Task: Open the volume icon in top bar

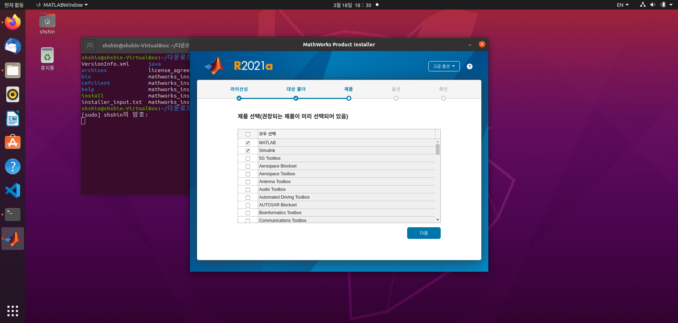Action: tap(653, 5)
